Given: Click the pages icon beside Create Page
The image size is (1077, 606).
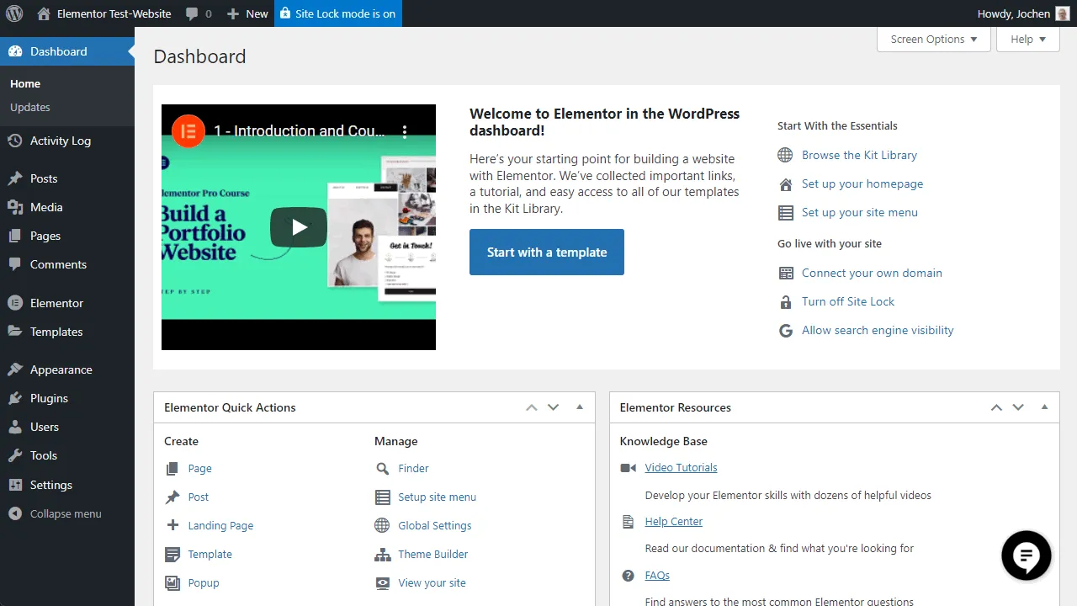Looking at the screenshot, I should pyautogui.click(x=172, y=469).
